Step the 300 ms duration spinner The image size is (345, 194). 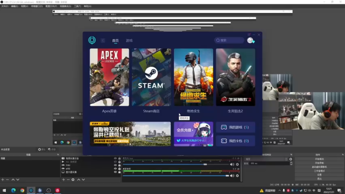tap(291, 163)
